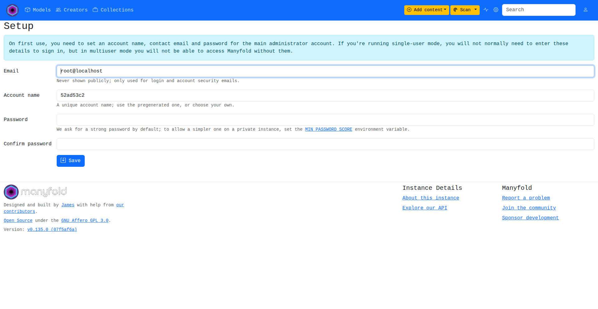Click the Manyfold footer logo
Screen dimensions: 598x309
[x=35, y=192]
